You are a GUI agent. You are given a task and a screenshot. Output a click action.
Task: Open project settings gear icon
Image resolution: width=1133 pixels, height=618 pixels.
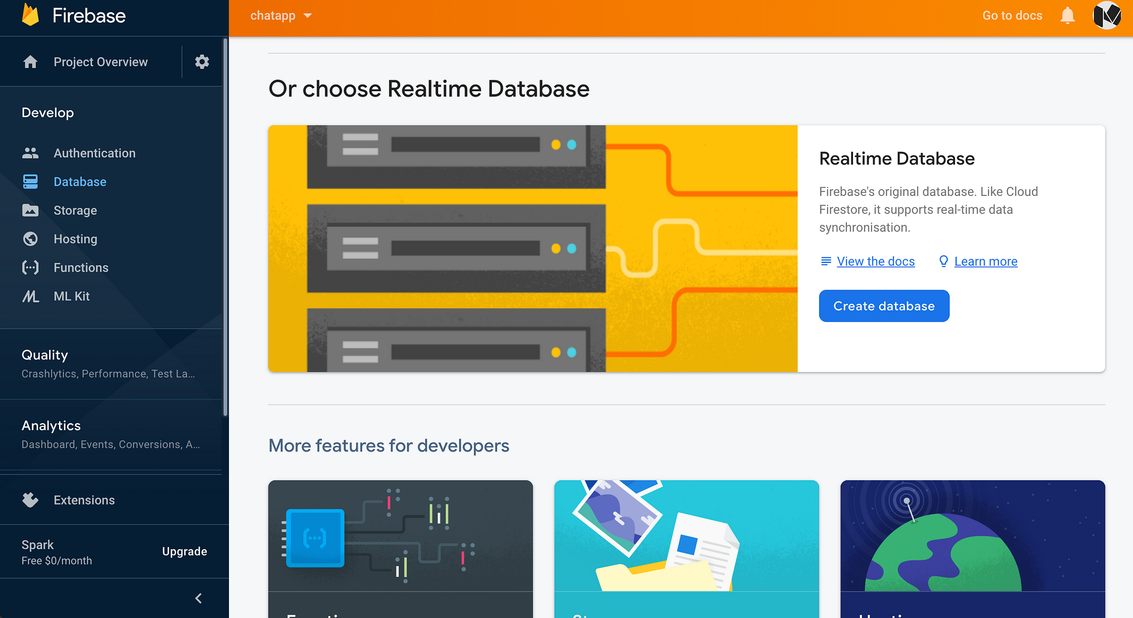click(202, 62)
